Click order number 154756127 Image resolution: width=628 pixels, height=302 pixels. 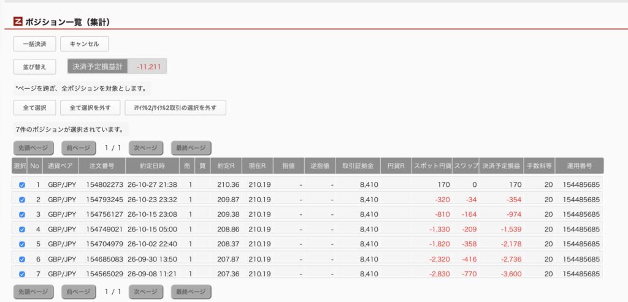click(x=104, y=214)
